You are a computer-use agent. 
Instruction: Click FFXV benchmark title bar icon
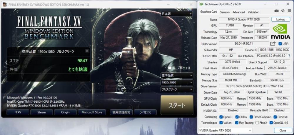pos(5,4)
